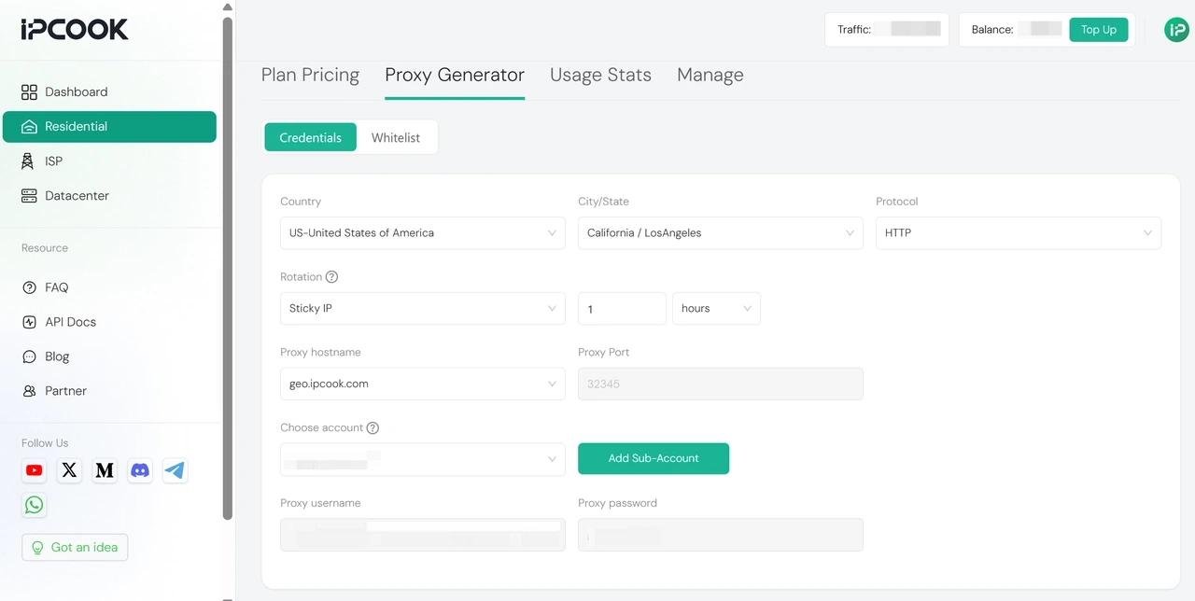Click the user profile avatar icon
The image size is (1195, 601).
point(1176,30)
